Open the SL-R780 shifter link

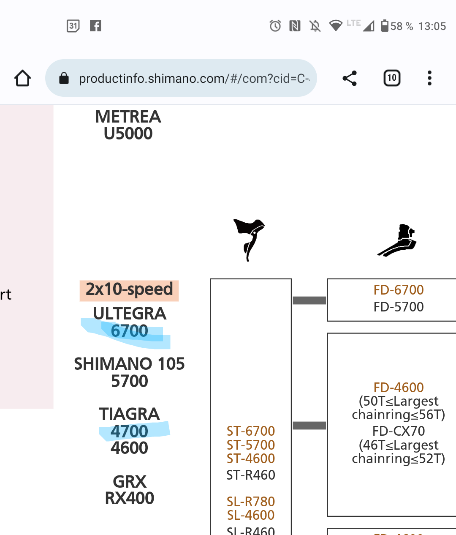click(x=251, y=502)
